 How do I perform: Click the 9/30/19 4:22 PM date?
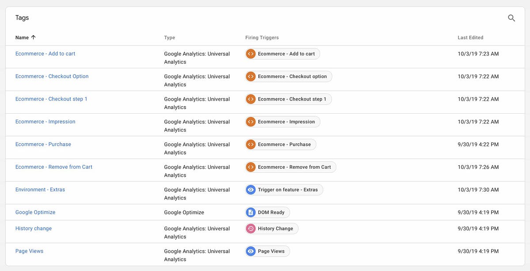[478, 144]
